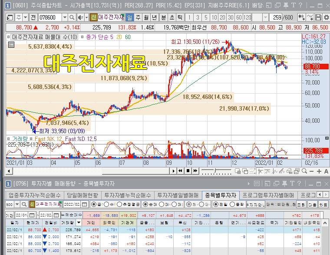Save chart layout with floppy disk icon

318,17
